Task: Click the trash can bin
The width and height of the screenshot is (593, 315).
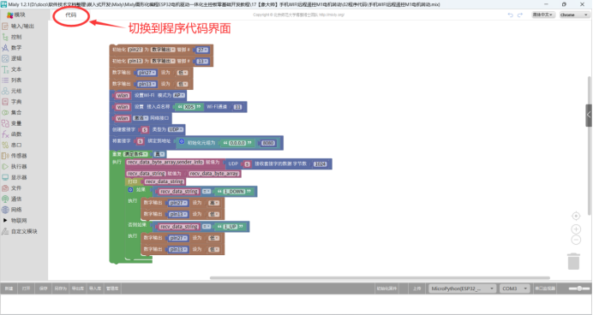Action: click(573, 261)
